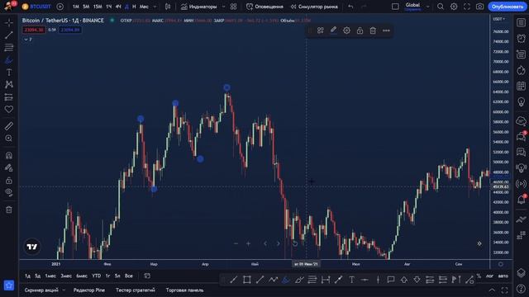Select the trend line tool in left sidebar

click(x=9, y=35)
